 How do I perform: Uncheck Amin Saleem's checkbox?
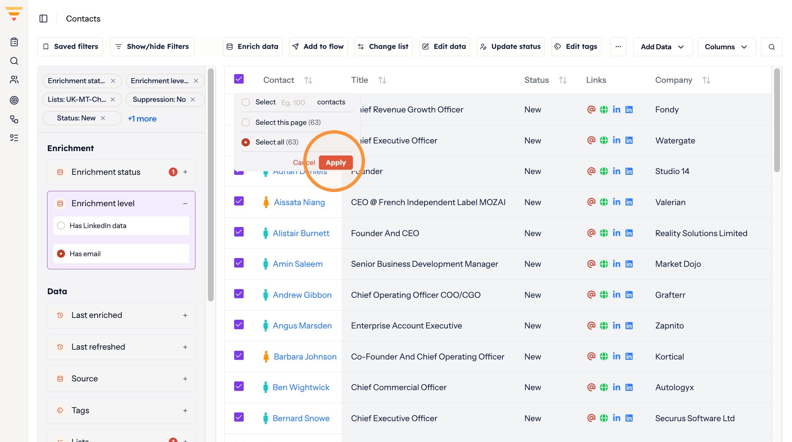point(239,263)
